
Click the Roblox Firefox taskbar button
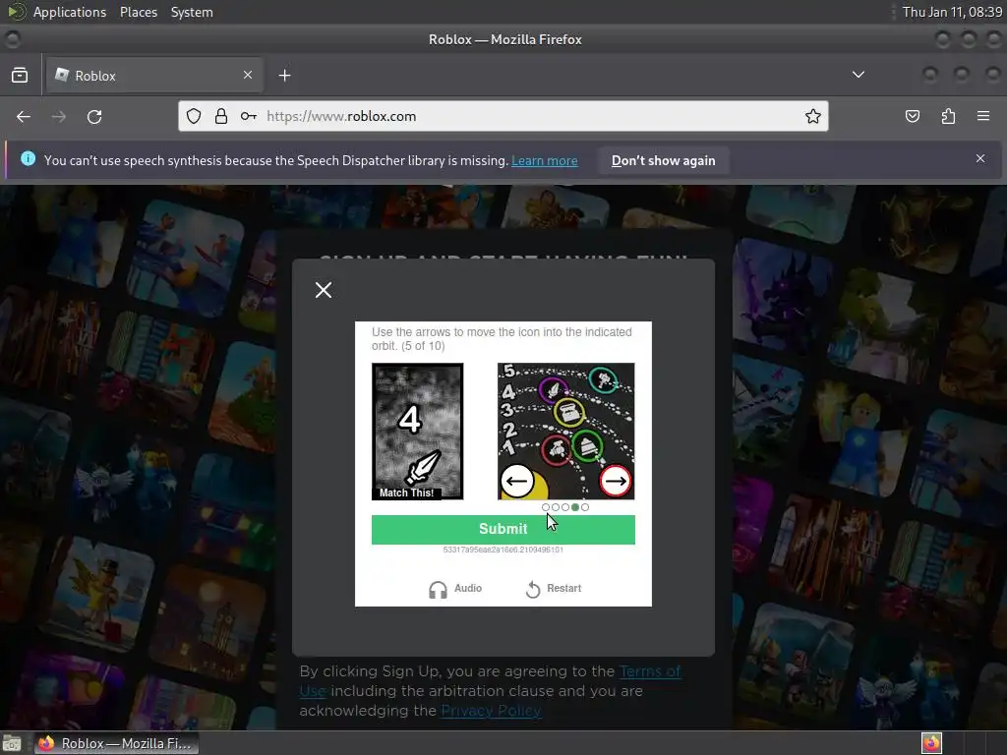tap(116, 743)
